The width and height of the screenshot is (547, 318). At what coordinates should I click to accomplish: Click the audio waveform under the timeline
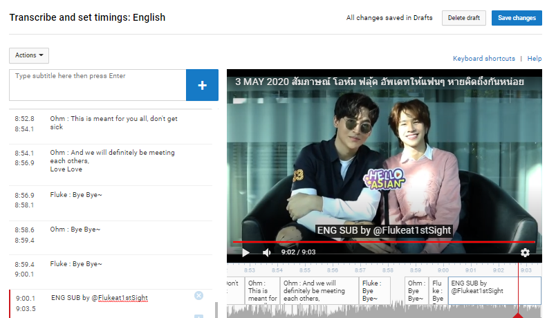coord(384,311)
